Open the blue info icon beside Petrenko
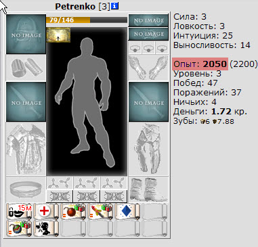 point(114,6)
